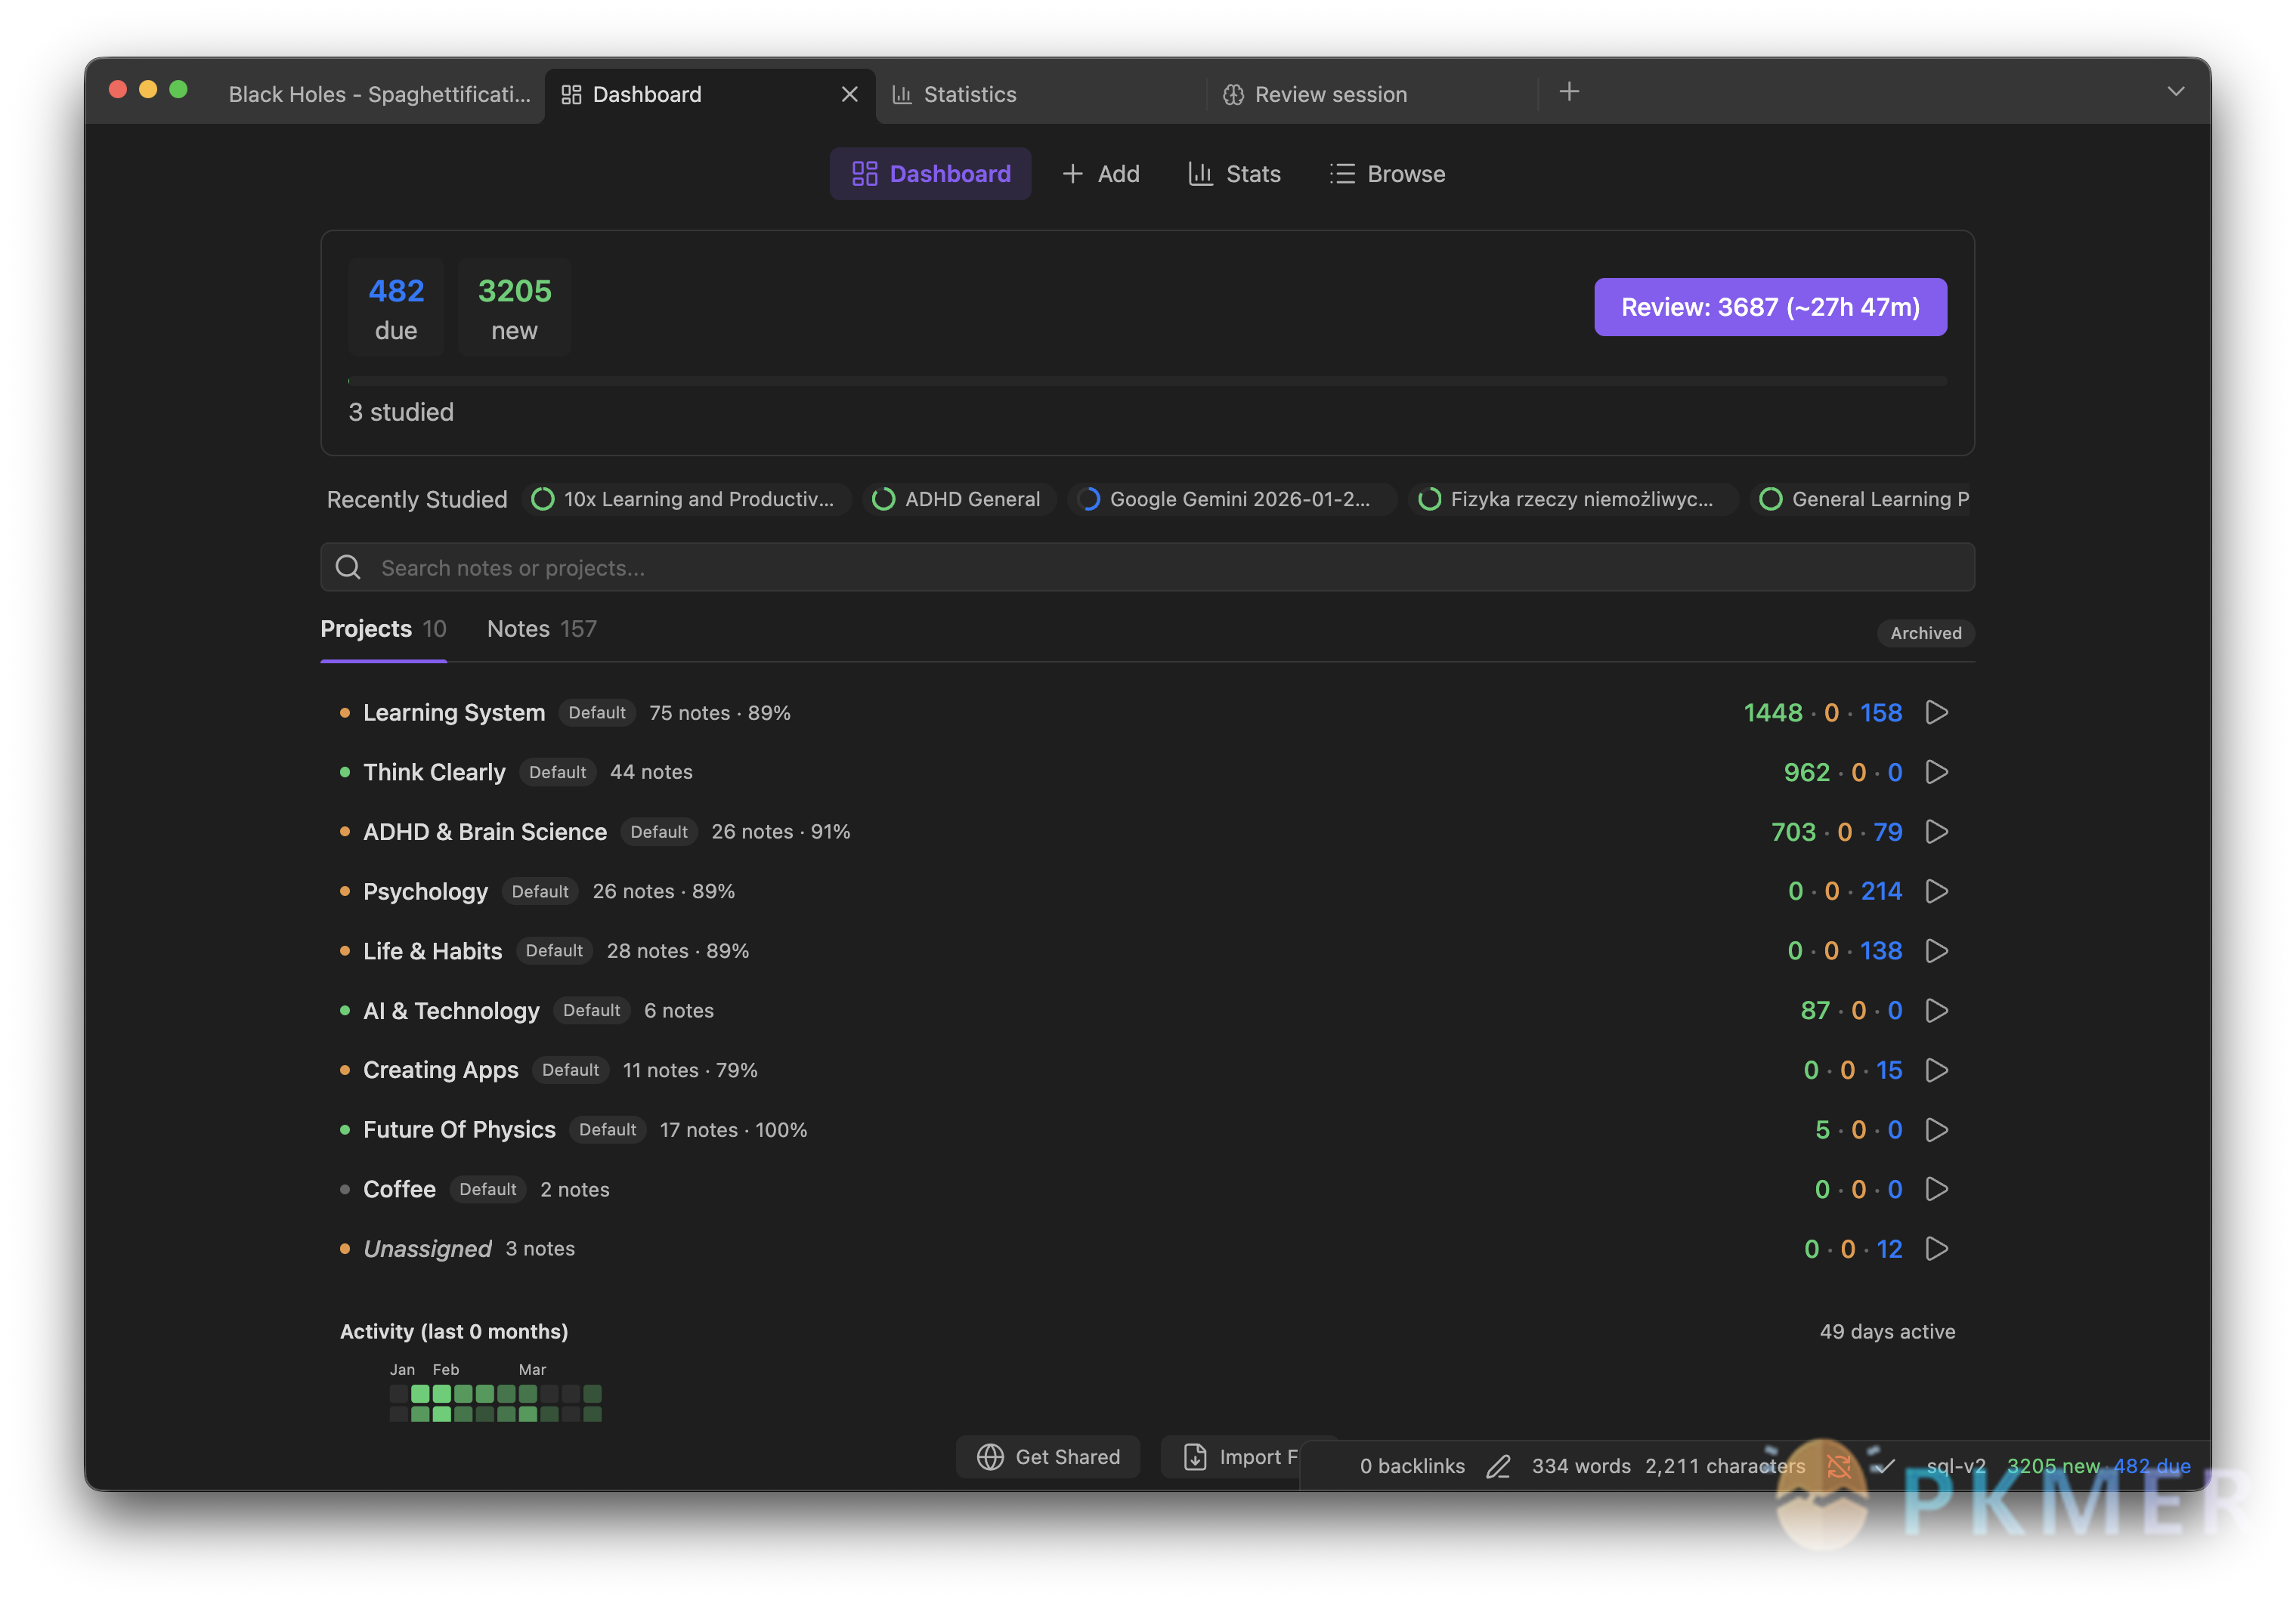Start review for Learning System project
The image size is (2296, 1603).
pos(1936,712)
